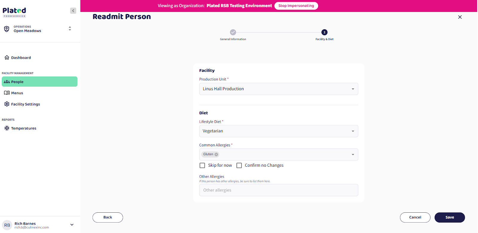The width and height of the screenshot is (478, 233).
Task: Expand the Lifestyle Diet dropdown
Action: (278, 131)
